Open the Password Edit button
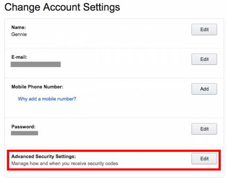Image resolution: width=227 pixels, height=179 pixels. pyautogui.click(x=204, y=129)
